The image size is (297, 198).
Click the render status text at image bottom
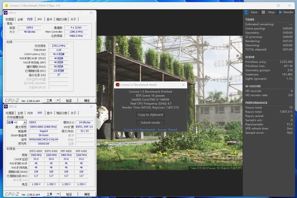tap(216, 168)
